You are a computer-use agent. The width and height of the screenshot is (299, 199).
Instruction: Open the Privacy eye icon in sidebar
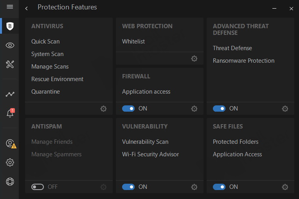[x=10, y=45]
